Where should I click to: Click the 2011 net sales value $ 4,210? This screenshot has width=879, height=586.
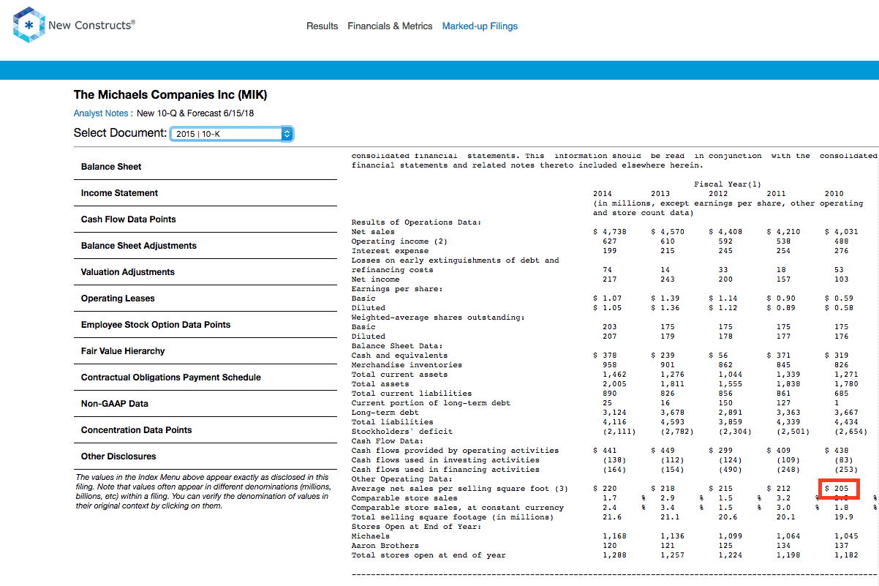click(783, 232)
